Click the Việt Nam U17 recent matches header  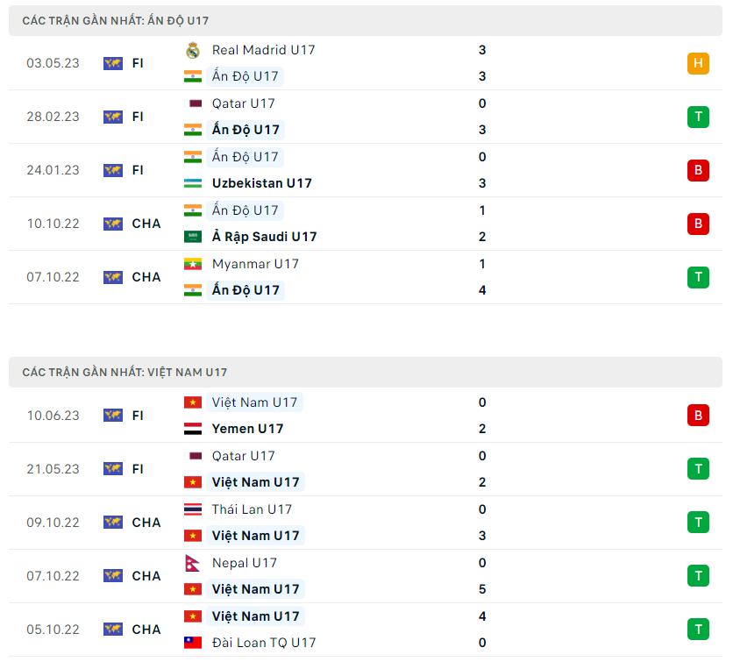[x=125, y=373]
